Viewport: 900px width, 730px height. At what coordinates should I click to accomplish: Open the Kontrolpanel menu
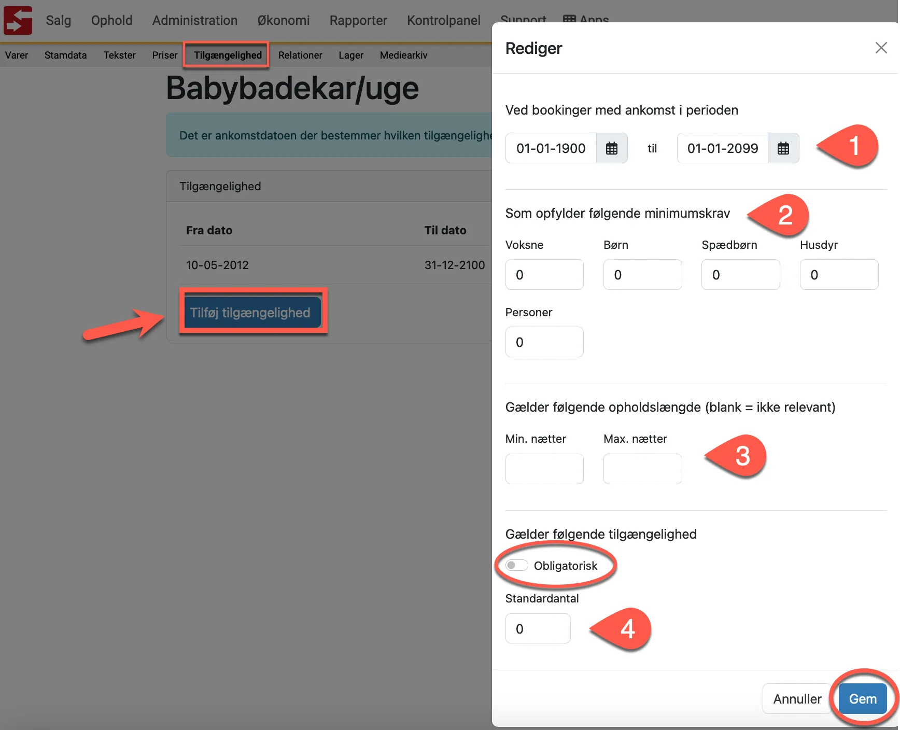point(443,20)
